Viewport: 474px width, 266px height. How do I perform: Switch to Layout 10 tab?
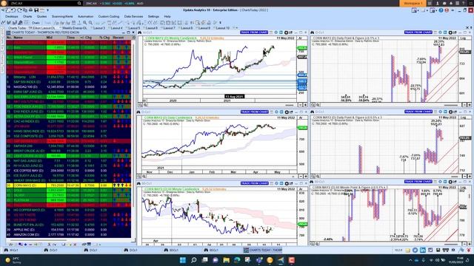(222, 28)
